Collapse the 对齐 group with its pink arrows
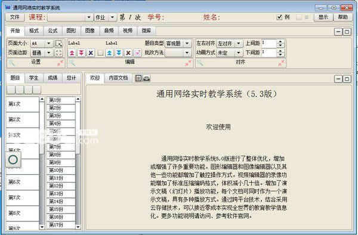 coord(281,63)
